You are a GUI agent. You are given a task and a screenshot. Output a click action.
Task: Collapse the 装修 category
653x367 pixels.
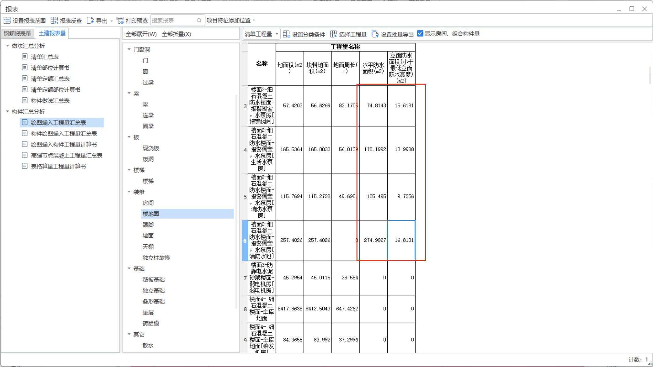point(129,192)
